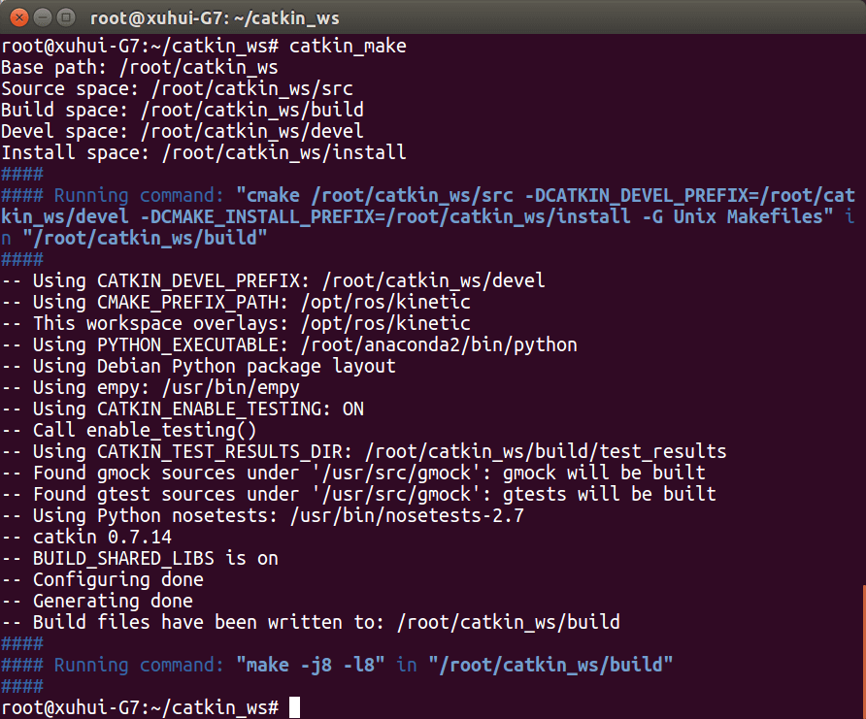Click the BUILD_SHARED_LIBS is on line
866x719 pixels.
click(155, 558)
